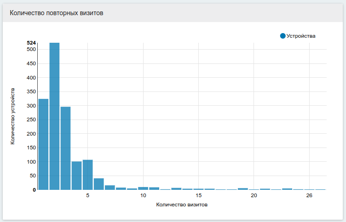
Task: Click the panel header Количество повторных визитов
Action: (57, 13)
